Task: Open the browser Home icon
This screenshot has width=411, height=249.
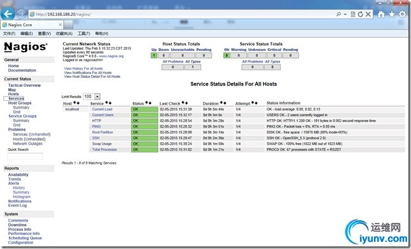Action: click(x=381, y=14)
